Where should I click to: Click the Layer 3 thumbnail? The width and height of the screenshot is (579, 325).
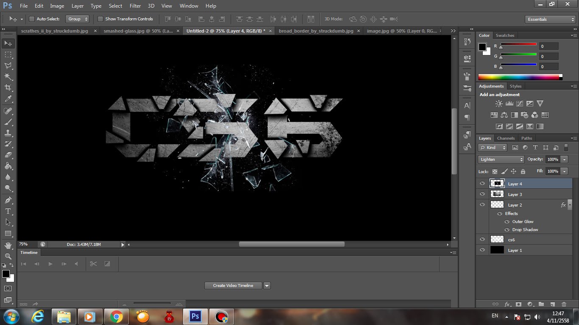[x=496, y=194]
